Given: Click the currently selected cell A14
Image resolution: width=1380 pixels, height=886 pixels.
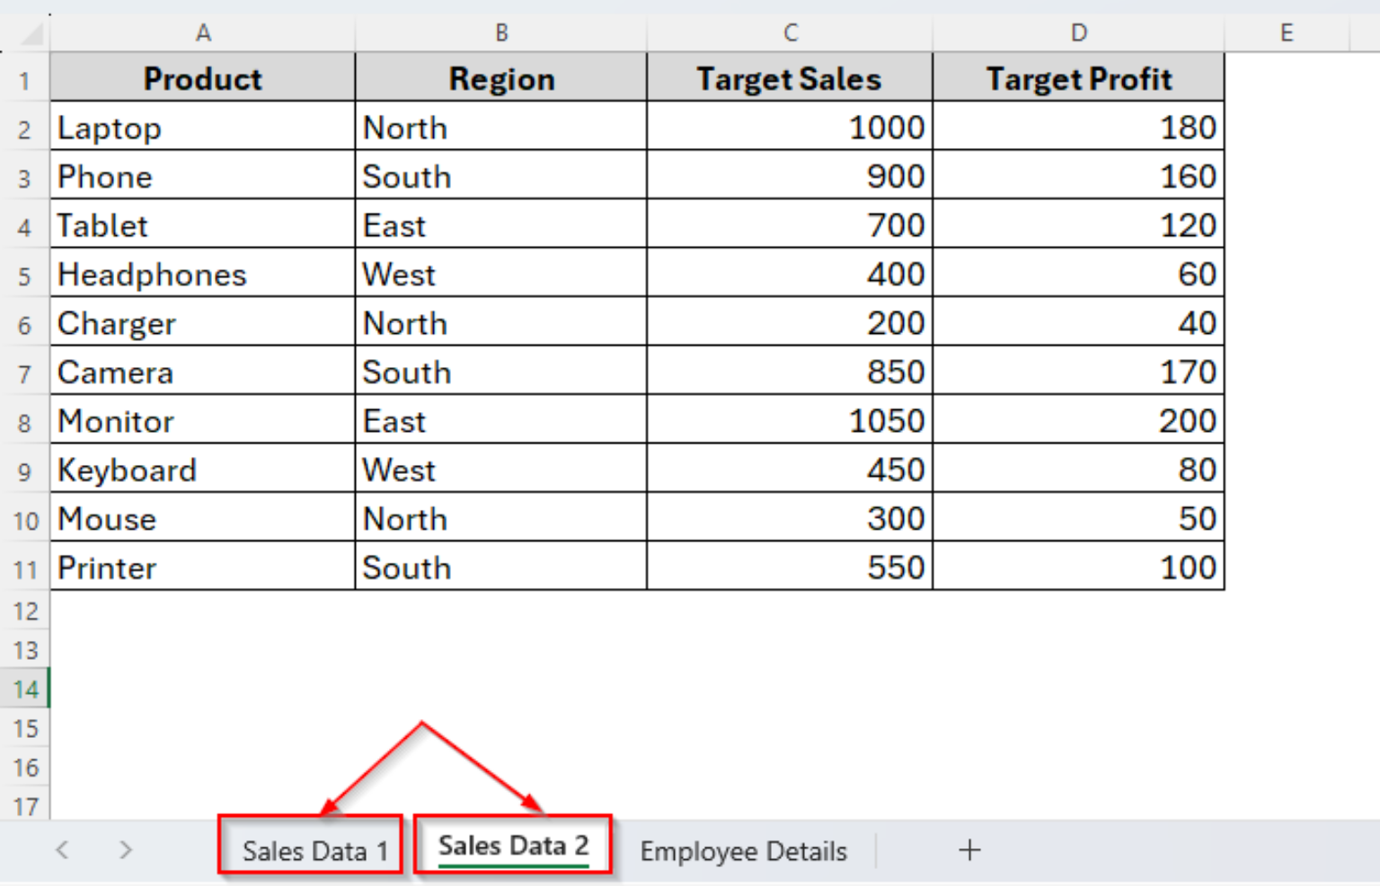Looking at the screenshot, I should click(203, 689).
